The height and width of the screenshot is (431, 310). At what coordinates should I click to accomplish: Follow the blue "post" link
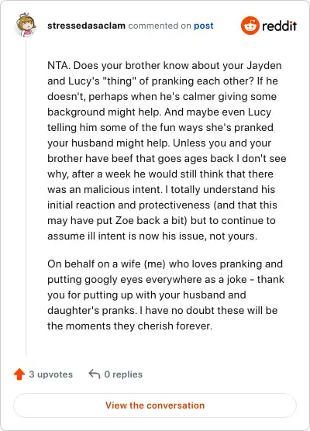coord(204,26)
